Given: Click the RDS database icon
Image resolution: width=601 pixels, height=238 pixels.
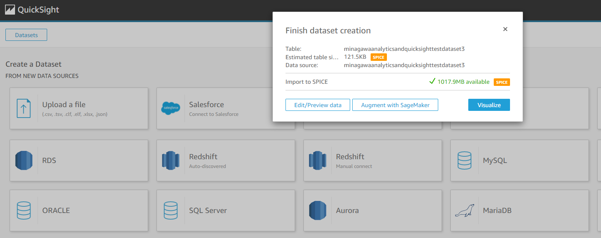Looking at the screenshot, I should 24,160.
